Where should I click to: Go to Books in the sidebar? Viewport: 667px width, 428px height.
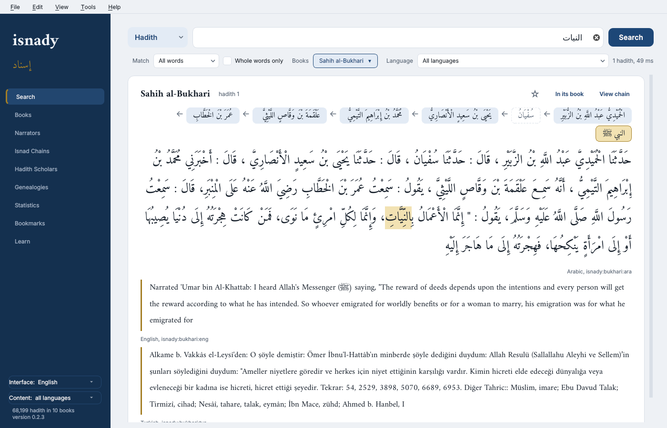(x=55, y=115)
